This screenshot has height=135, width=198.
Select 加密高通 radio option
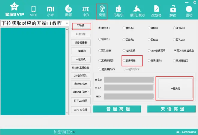click(x=129, y=51)
